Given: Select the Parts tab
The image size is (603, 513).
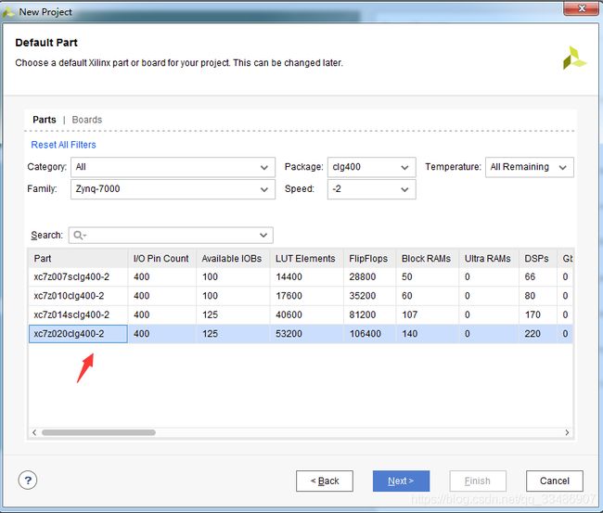Looking at the screenshot, I should click(45, 120).
